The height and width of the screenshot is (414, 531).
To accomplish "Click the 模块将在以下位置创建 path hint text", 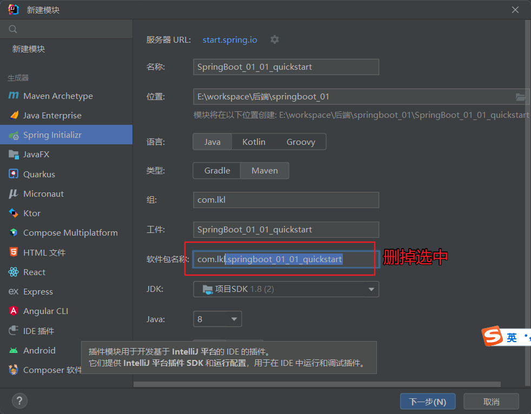I will [x=361, y=115].
